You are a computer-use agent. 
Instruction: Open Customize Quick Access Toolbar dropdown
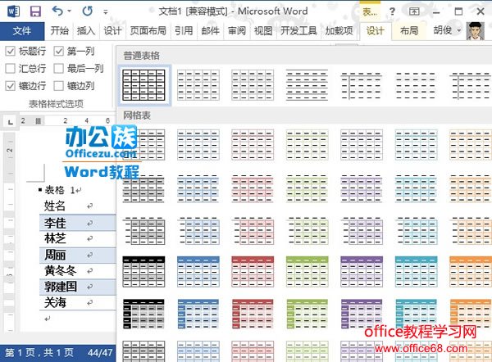pyautogui.click(x=106, y=12)
